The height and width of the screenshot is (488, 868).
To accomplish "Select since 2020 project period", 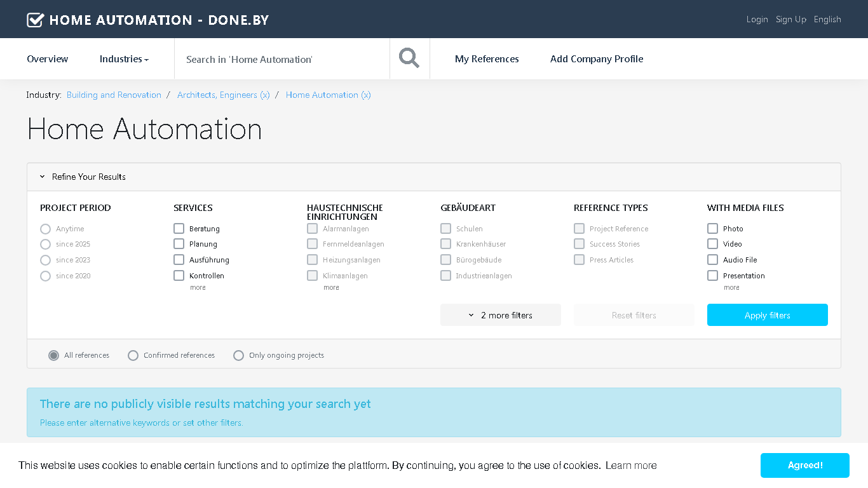I will click(x=45, y=276).
